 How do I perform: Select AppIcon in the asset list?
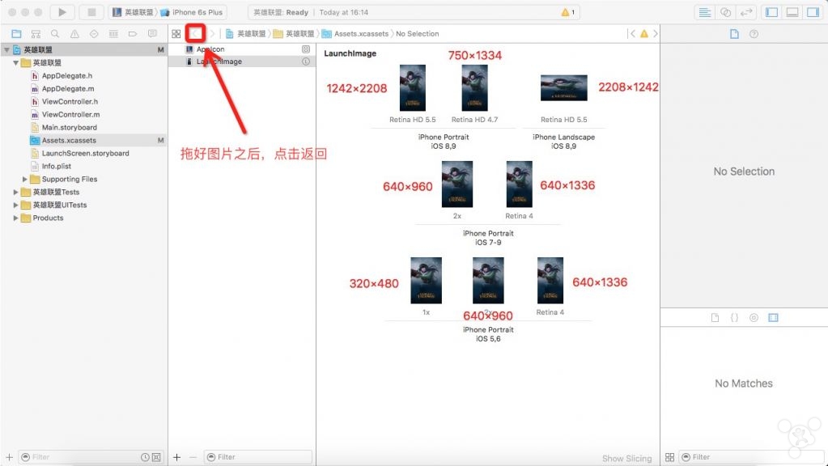coord(210,49)
